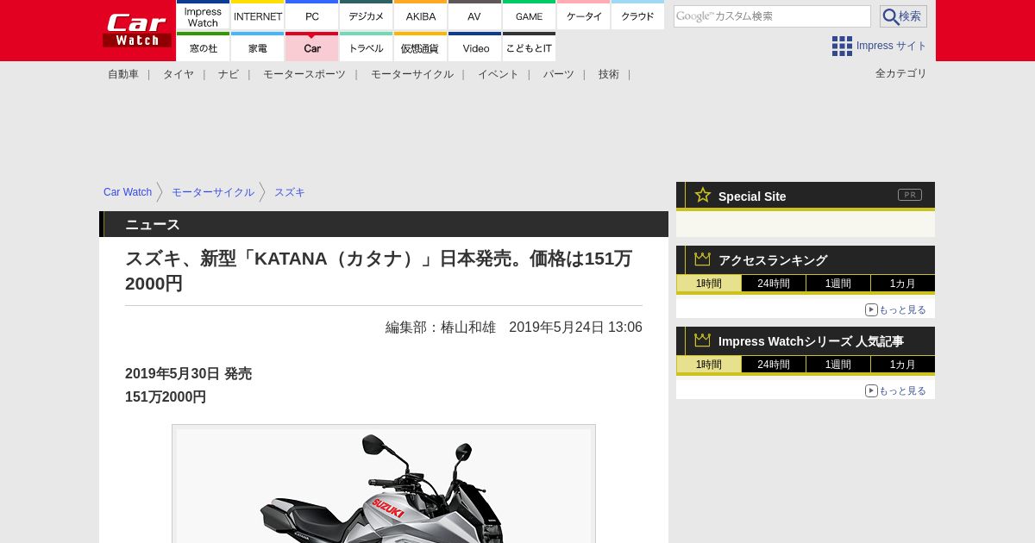Viewport: 1035px width, 543px height.
Task: Open the Impress Watch site tab
Action: click(203, 16)
